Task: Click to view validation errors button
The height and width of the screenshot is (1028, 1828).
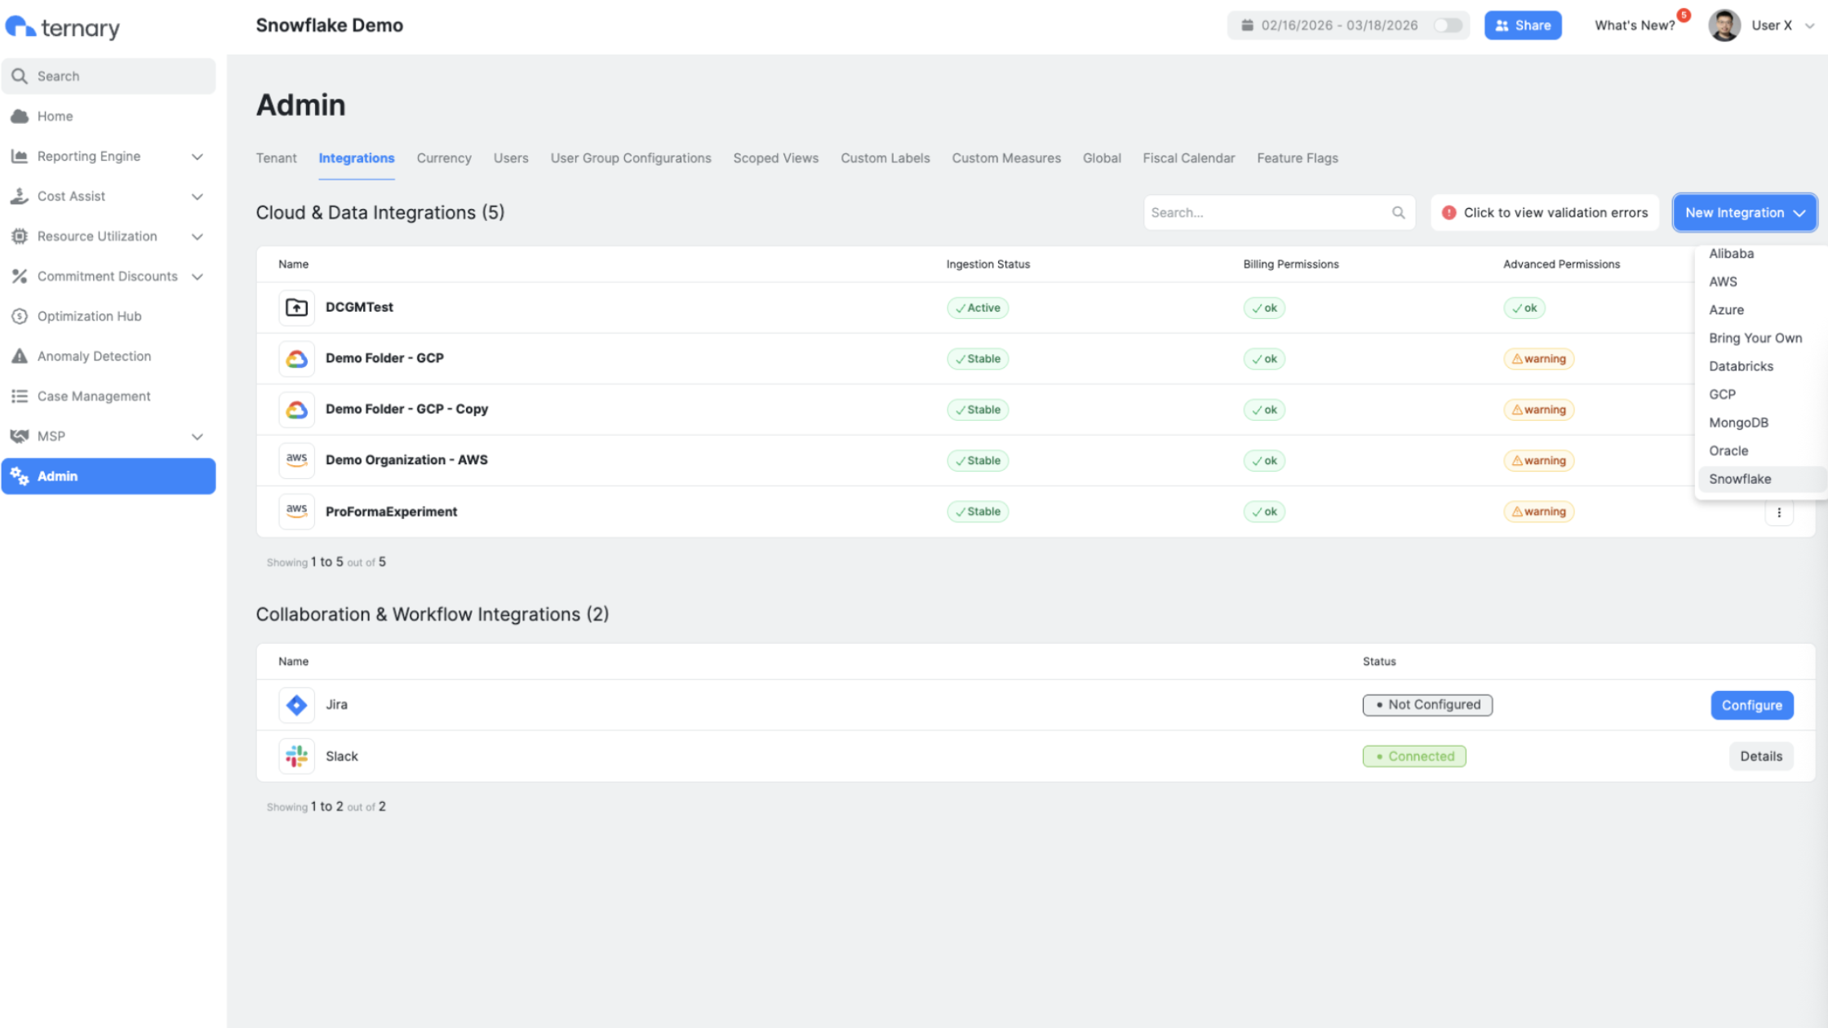Action: click(x=1544, y=213)
